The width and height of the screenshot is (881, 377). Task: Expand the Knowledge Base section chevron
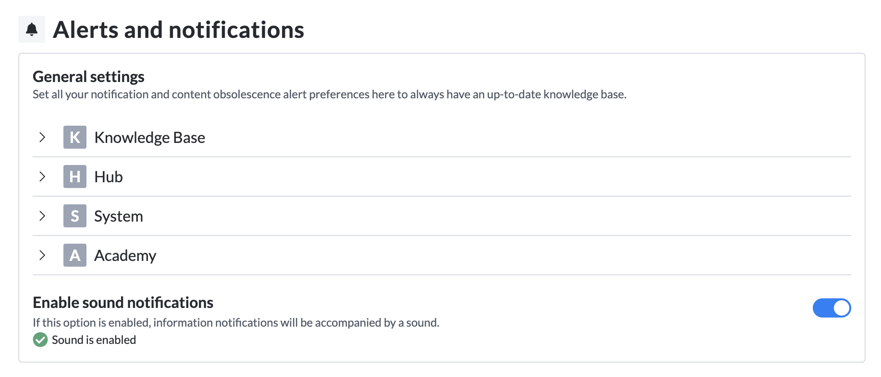click(x=42, y=137)
